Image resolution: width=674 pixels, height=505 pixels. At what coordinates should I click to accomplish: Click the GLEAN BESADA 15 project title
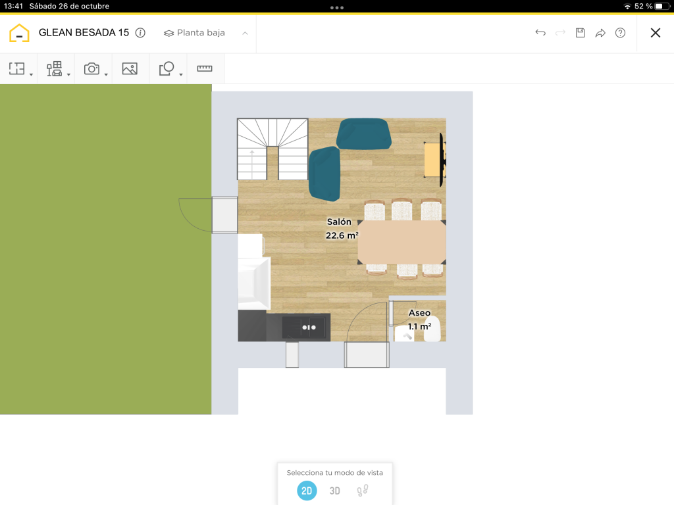tap(84, 33)
